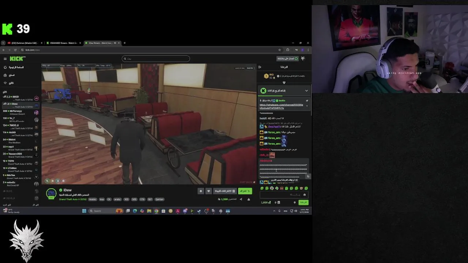Open File Explorer from the taskbar
Image resolution: width=468 pixels, height=263 pixels.
(149, 211)
